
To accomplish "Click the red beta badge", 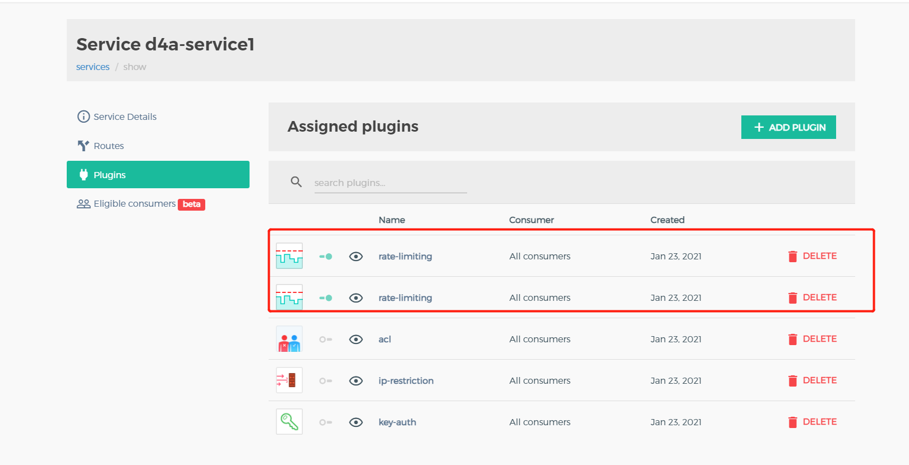I will (192, 204).
